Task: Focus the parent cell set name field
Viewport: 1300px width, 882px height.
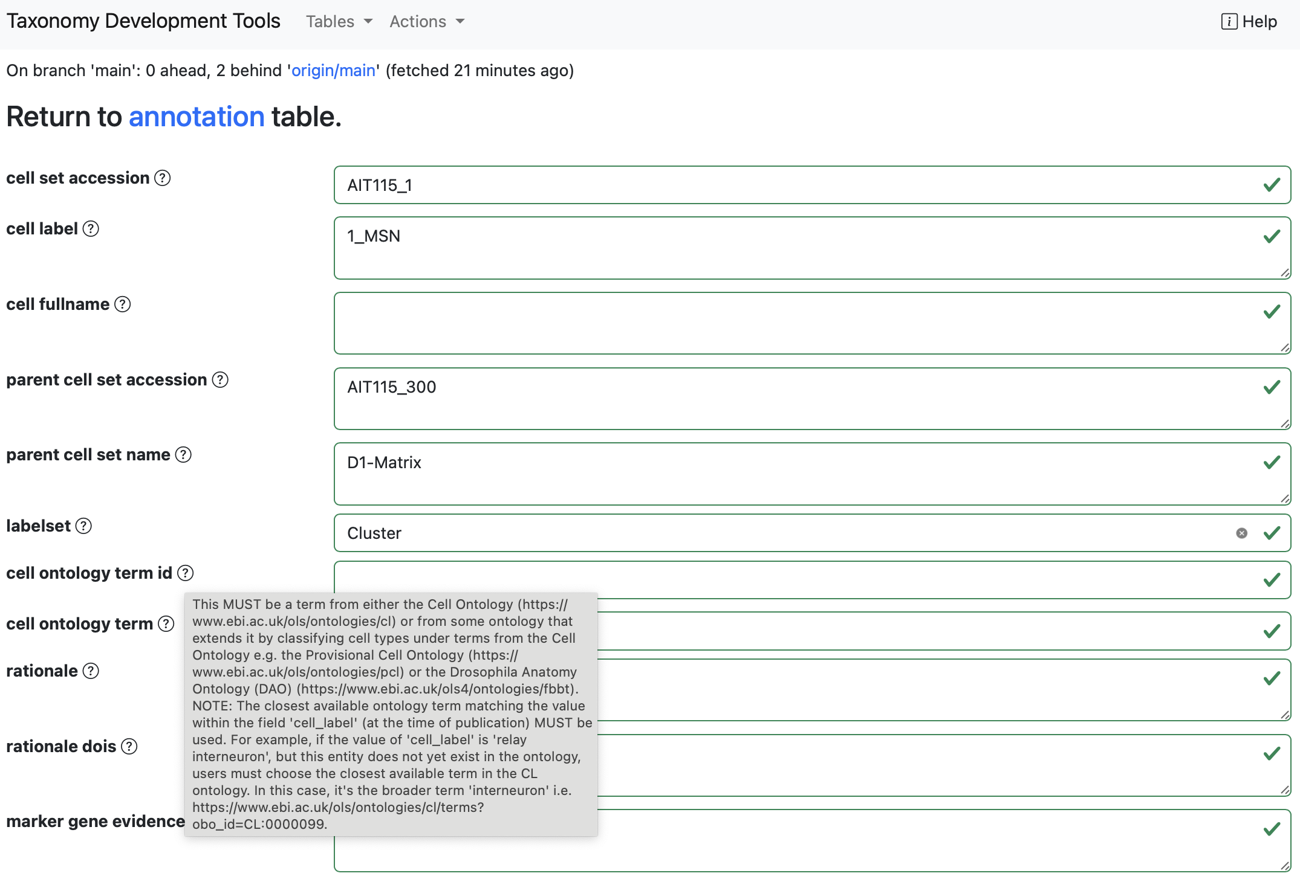Action: tap(786, 474)
